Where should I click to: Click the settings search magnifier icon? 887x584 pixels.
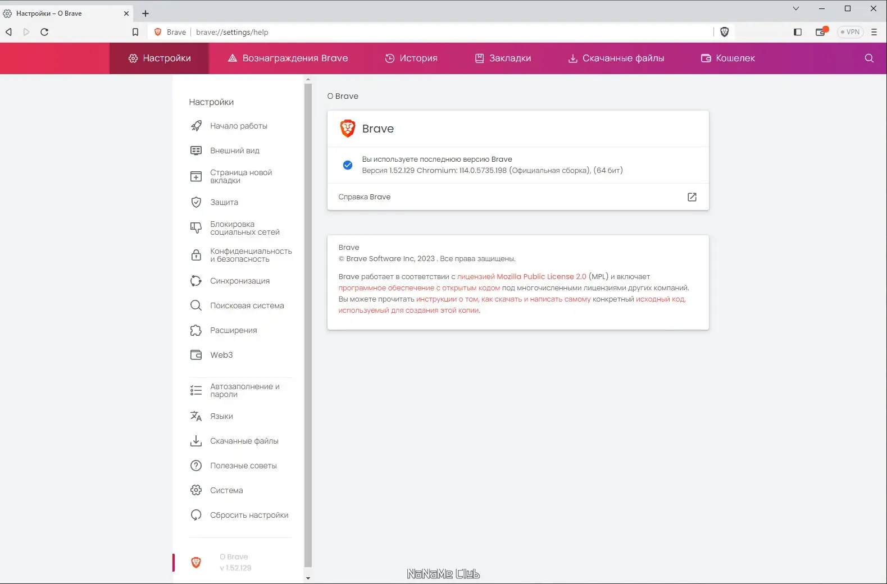pos(869,58)
